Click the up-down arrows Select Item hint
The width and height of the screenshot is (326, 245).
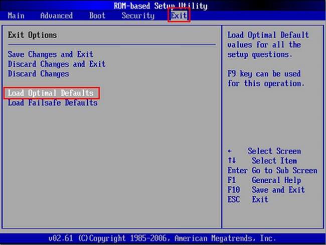coord(262,161)
